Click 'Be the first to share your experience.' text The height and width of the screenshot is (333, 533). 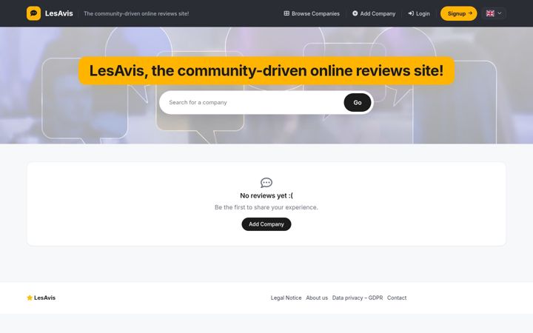266,207
